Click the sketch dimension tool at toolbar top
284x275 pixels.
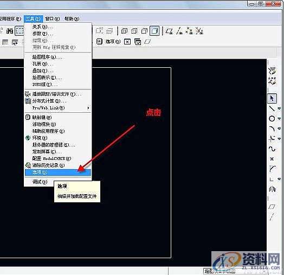[272, 71]
